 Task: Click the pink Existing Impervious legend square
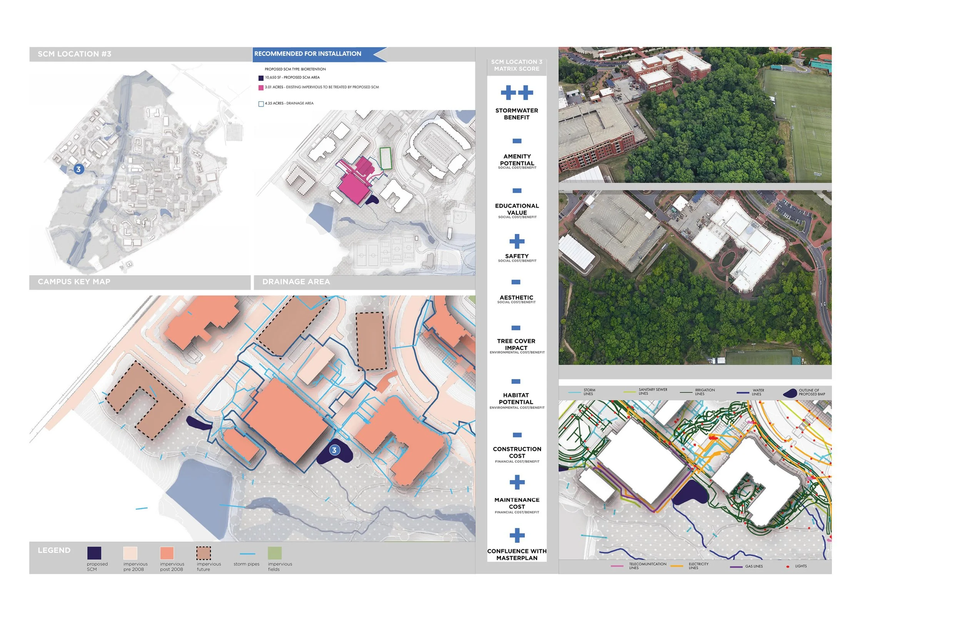[261, 88]
